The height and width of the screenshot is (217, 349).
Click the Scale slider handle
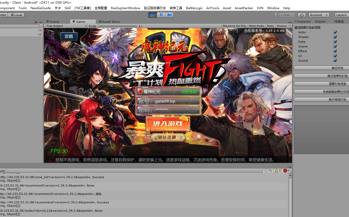coord(99,26)
